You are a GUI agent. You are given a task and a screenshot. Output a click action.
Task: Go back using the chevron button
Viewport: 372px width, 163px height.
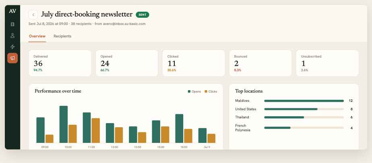(33, 15)
